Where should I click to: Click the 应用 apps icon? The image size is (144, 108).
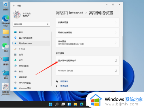(x=15, y=54)
